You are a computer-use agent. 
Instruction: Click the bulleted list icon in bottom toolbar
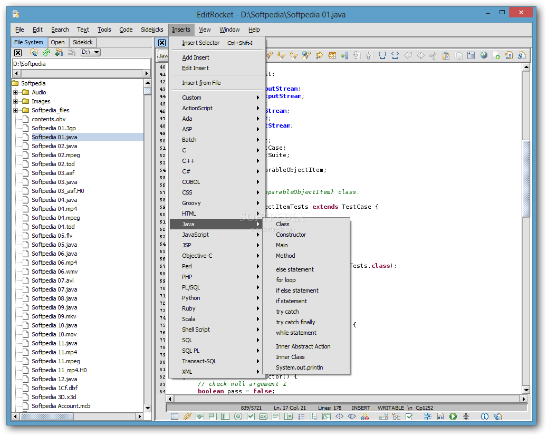coord(301,416)
